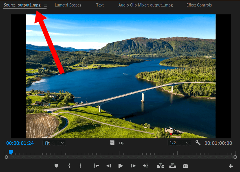This screenshot has height=172, width=240.
Task: Step forward one frame
Action: point(133,166)
